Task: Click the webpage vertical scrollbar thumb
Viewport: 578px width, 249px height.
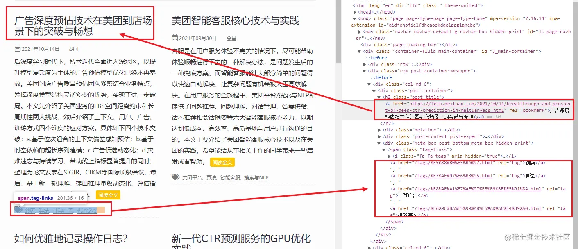Action: [338, 32]
